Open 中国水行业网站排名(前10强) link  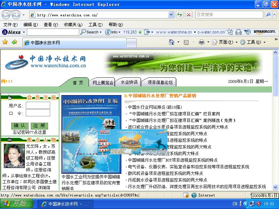[155, 107]
